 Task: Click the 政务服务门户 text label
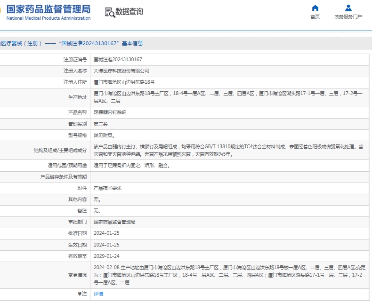pyautogui.click(x=348, y=16)
